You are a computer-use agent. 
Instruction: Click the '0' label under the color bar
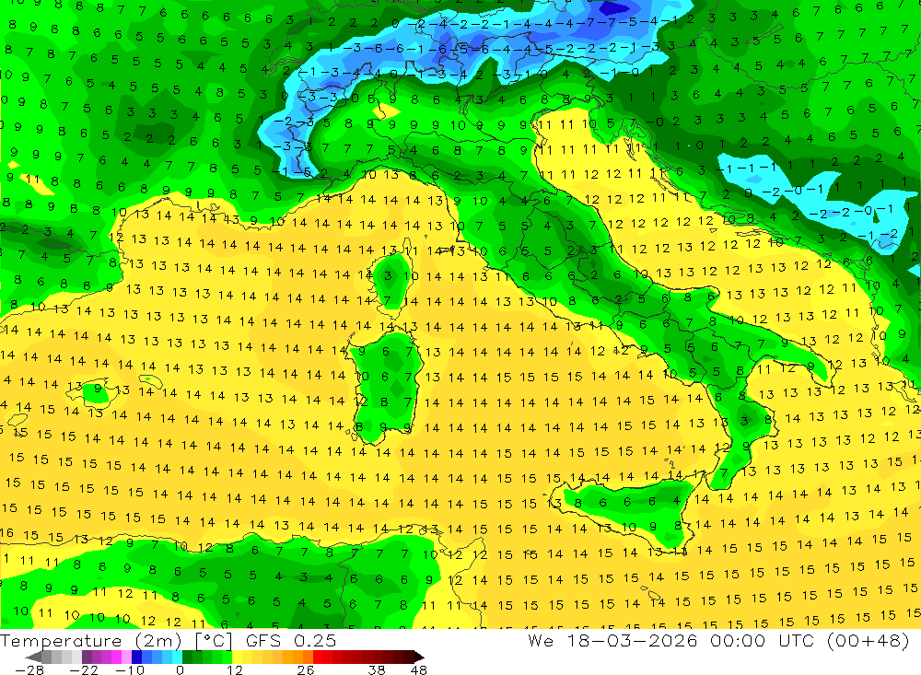pos(180,670)
